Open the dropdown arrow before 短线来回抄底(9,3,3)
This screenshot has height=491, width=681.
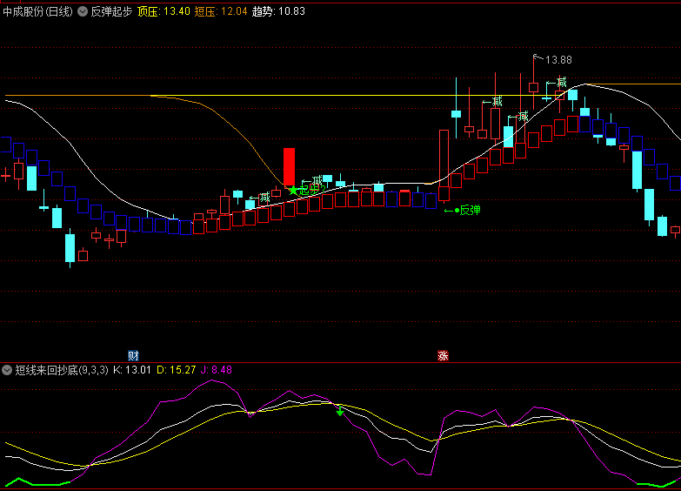pos(7,370)
